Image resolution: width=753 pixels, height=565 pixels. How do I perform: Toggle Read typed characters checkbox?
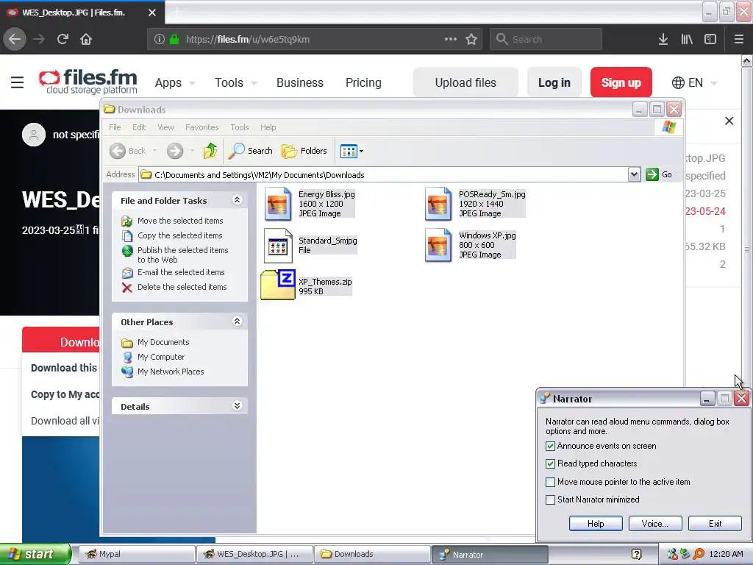click(x=550, y=463)
